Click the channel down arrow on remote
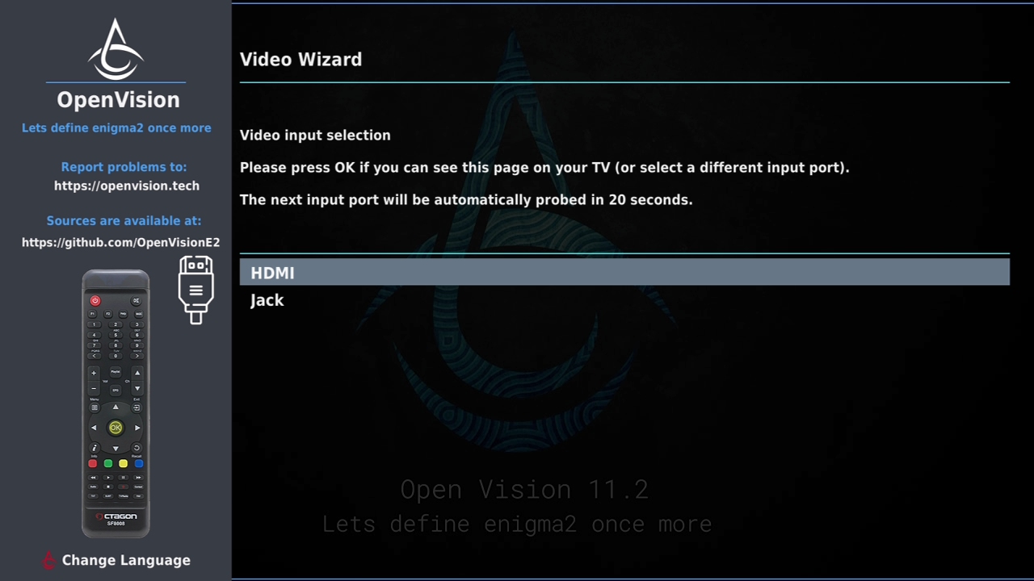 pos(137,388)
